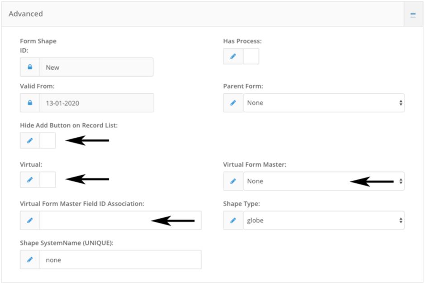Enable Hide Add Button on Record List

(x=48, y=140)
